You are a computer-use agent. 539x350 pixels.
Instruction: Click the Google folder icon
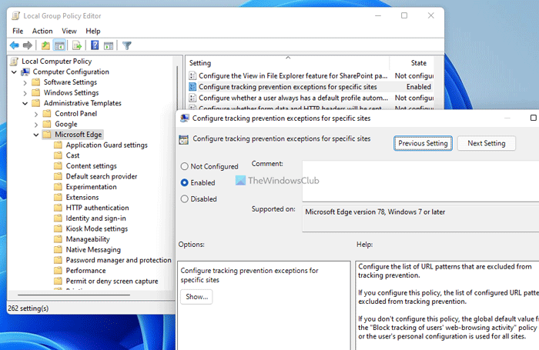coord(47,124)
